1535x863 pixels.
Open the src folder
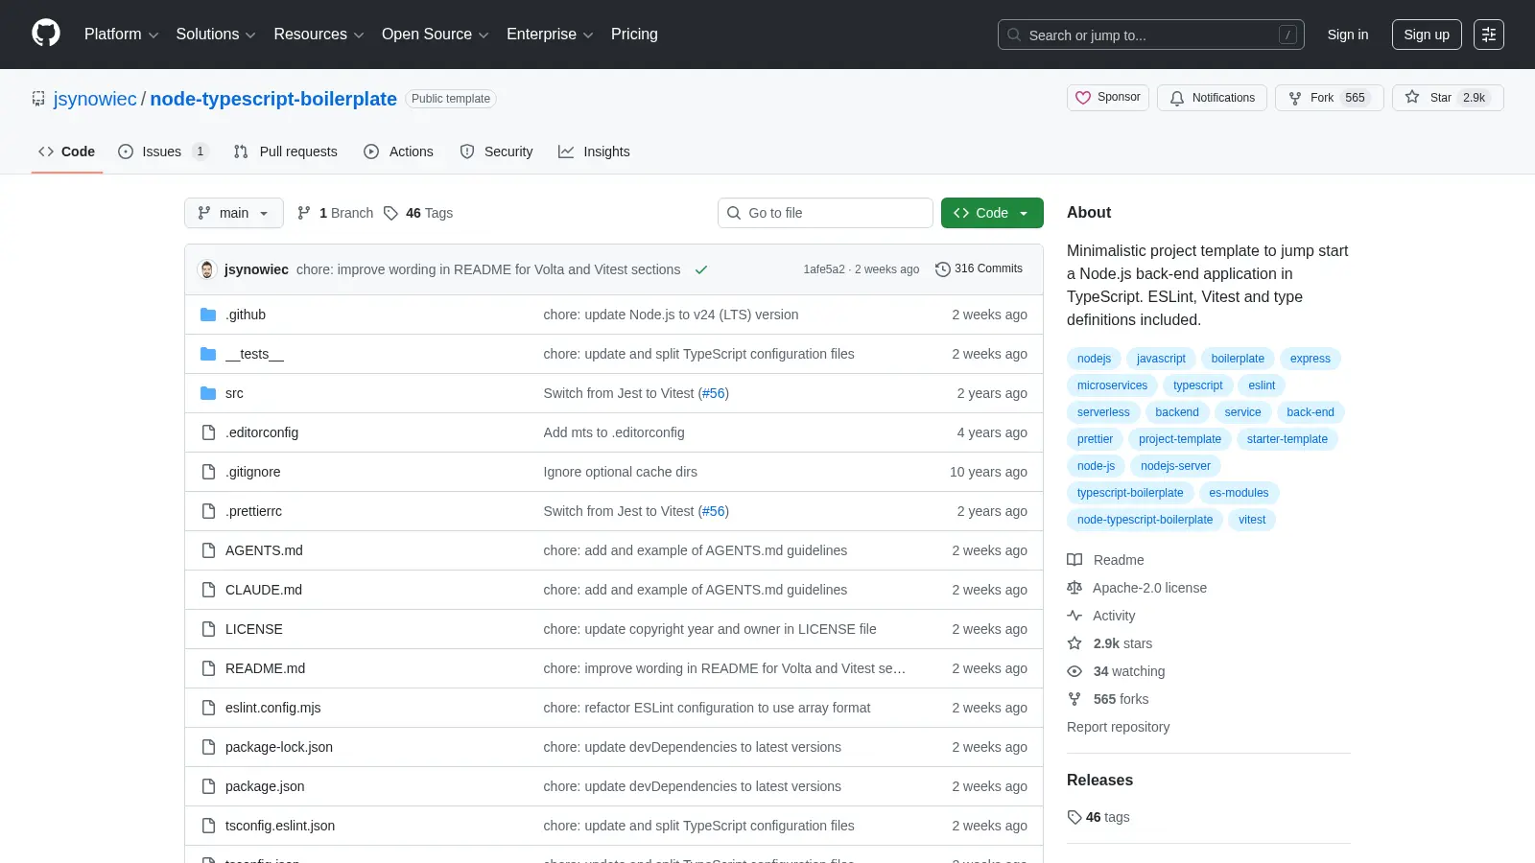click(x=234, y=393)
